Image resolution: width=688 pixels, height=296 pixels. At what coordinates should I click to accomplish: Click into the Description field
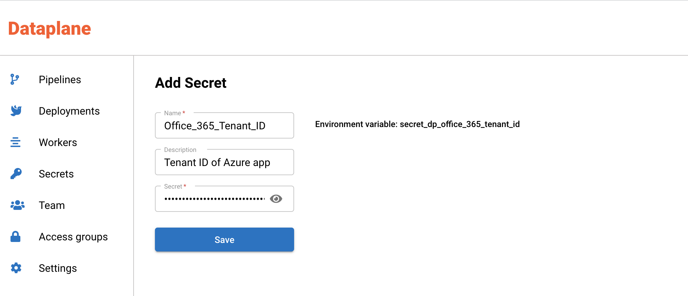click(224, 162)
